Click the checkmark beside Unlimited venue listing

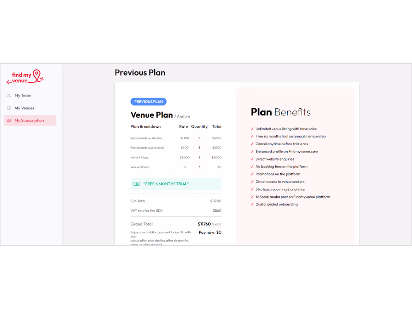point(252,129)
